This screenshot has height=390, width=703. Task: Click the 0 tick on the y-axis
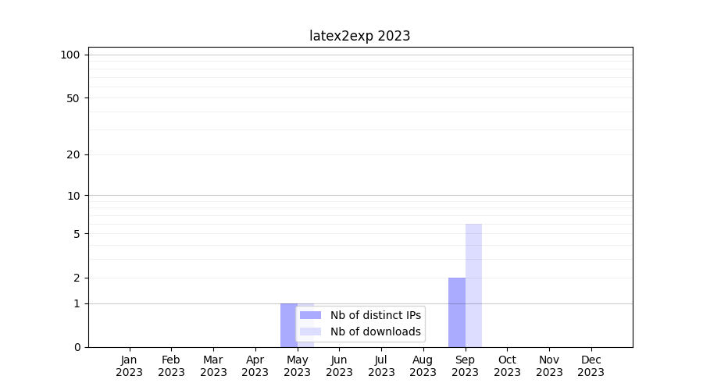click(77, 347)
